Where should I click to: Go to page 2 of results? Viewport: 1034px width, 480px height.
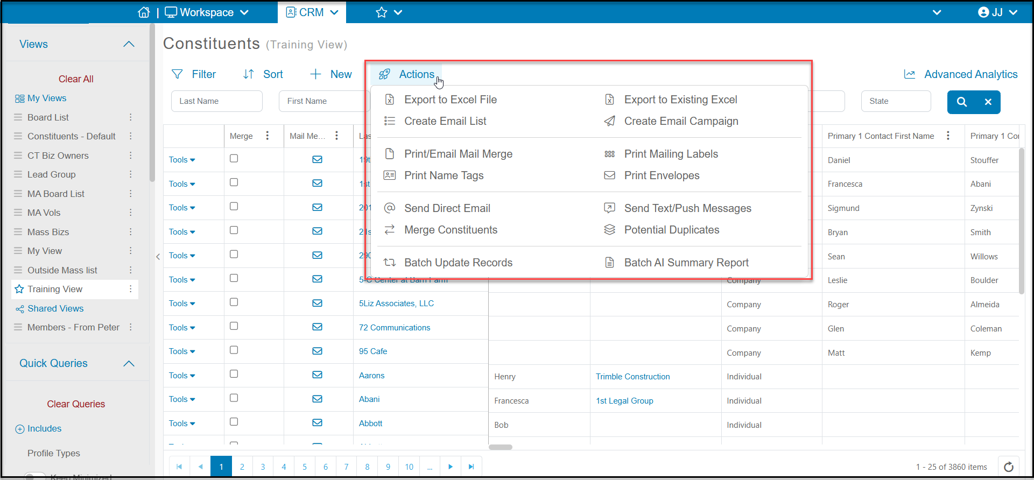tap(242, 467)
